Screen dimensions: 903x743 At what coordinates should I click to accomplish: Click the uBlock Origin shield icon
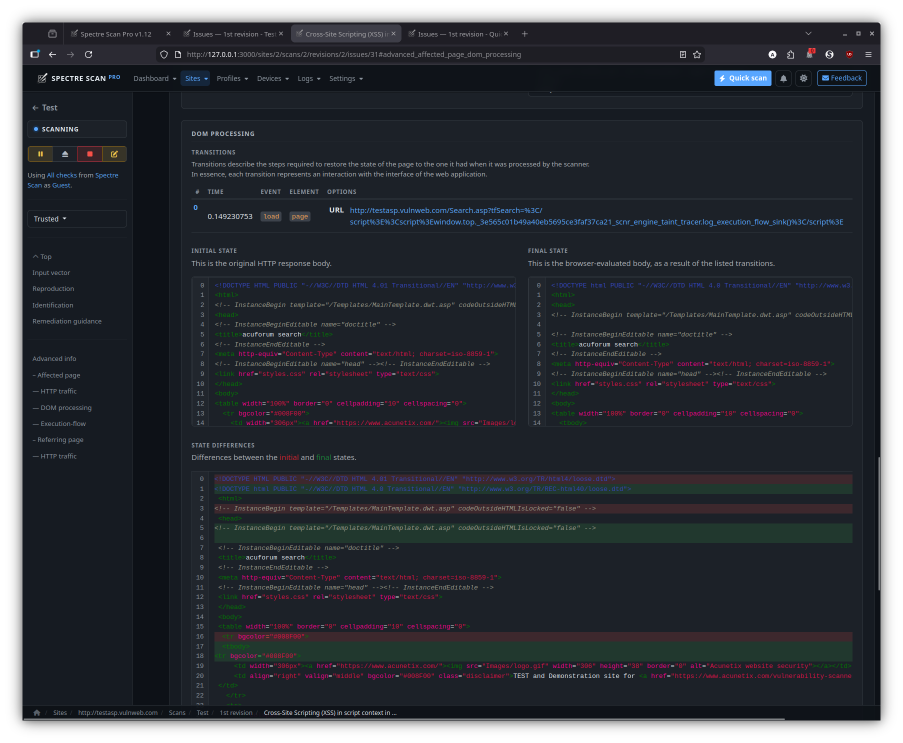tap(849, 54)
